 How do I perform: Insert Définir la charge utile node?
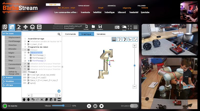[13, 73]
